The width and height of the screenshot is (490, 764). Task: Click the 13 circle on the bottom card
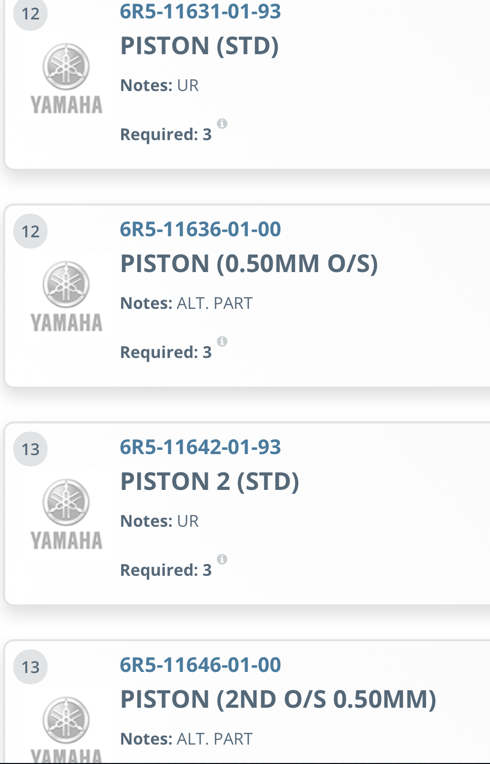(30, 667)
